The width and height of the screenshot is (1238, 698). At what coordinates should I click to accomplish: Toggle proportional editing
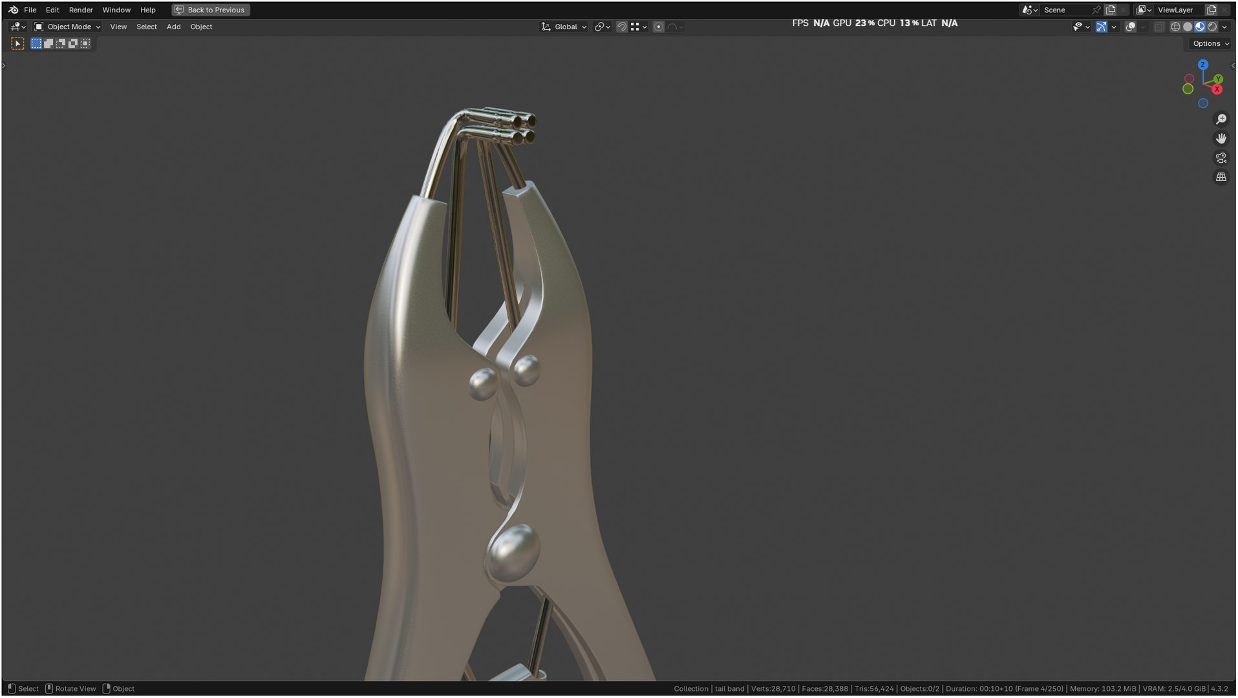658,26
